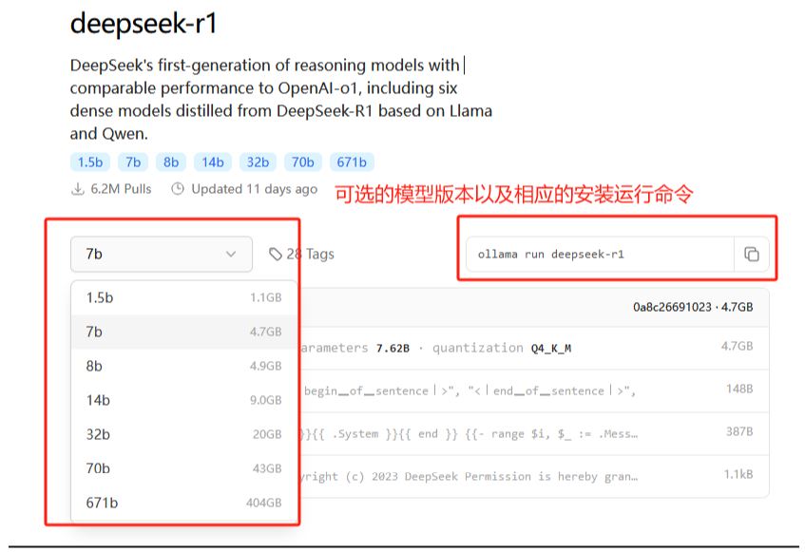Click the 14b tag badge
This screenshot has width=805, height=552.
pyautogui.click(x=213, y=162)
